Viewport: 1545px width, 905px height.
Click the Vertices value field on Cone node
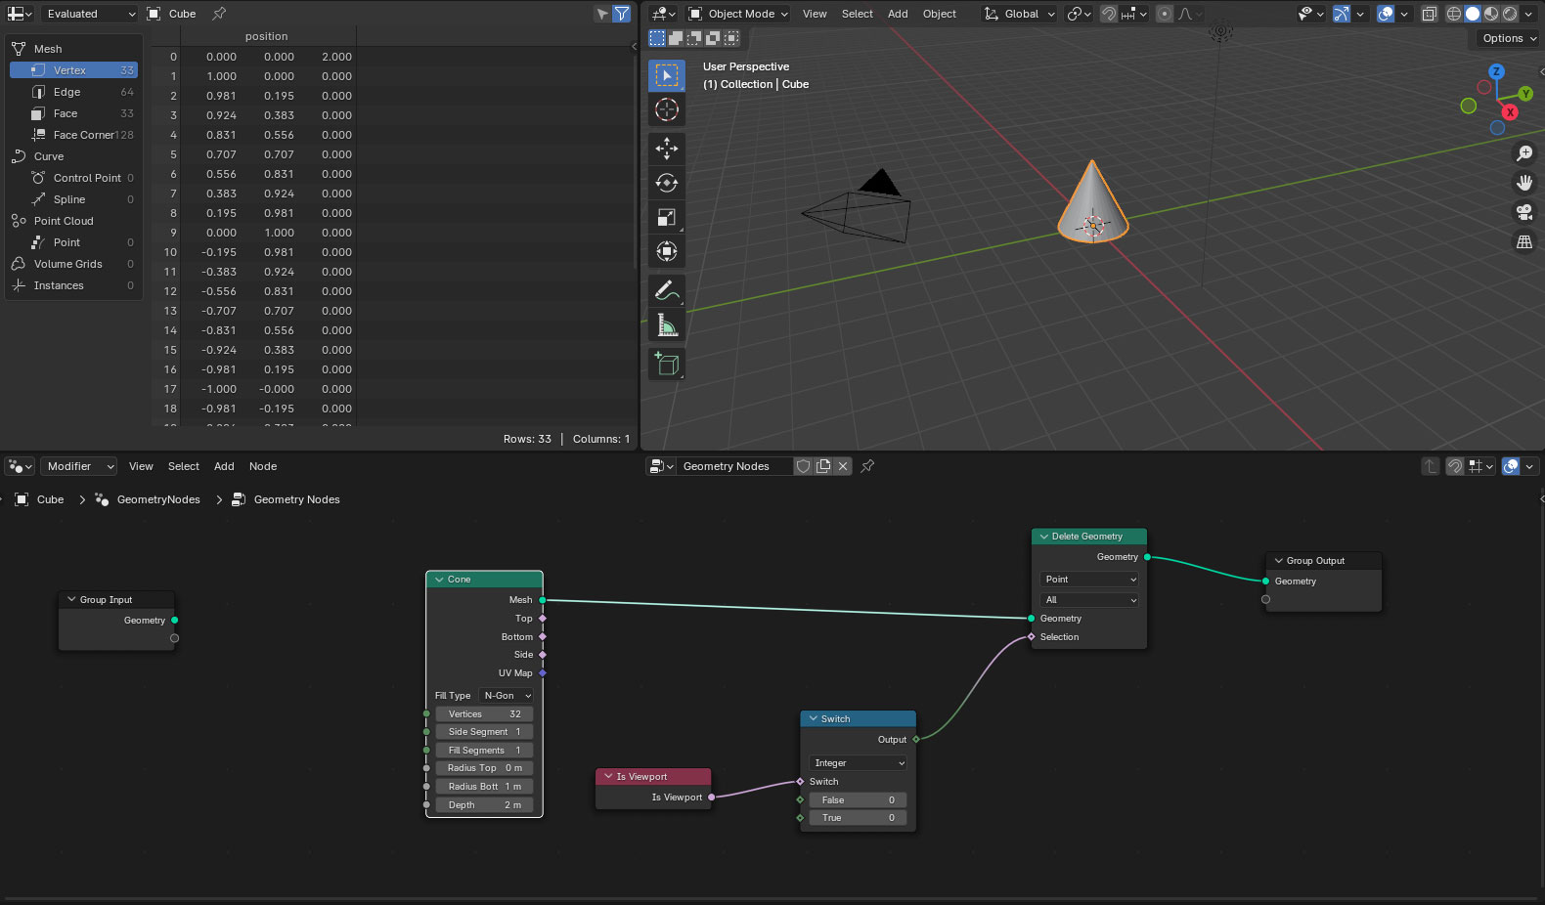pos(484,714)
